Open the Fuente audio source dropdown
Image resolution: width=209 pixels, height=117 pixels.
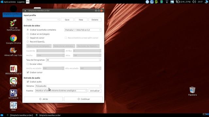(61, 91)
